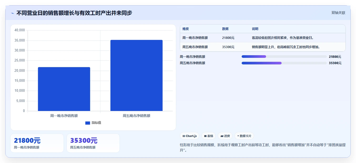Select the 表格 tag chip

click(x=208, y=136)
